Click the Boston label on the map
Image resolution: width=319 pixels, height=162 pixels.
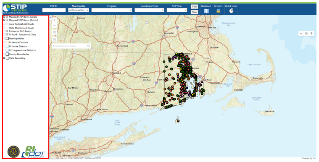pos(212,27)
